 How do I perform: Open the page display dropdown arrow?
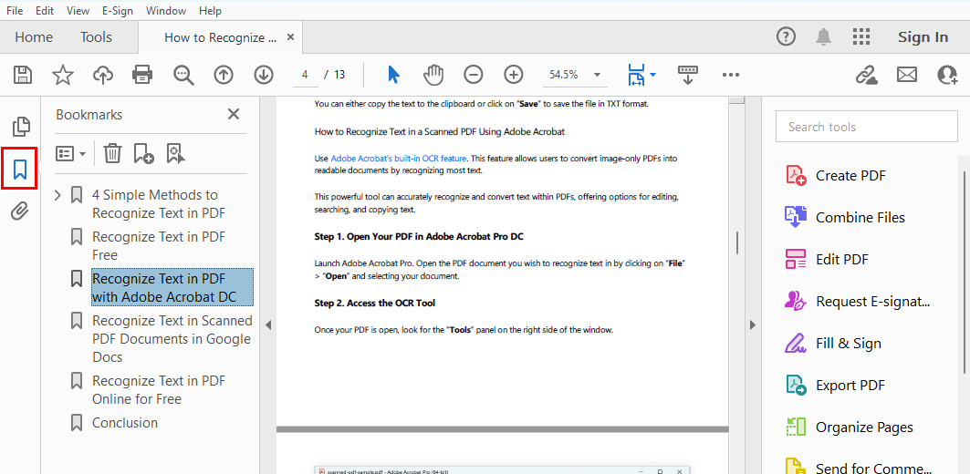(x=652, y=75)
